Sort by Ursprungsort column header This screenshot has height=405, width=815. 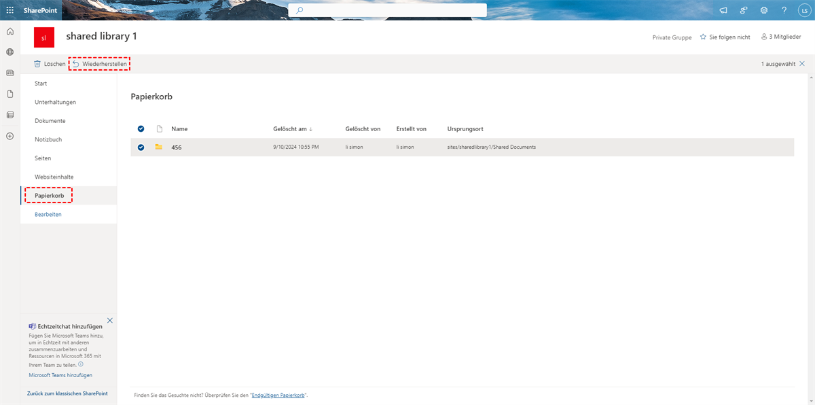coord(465,128)
